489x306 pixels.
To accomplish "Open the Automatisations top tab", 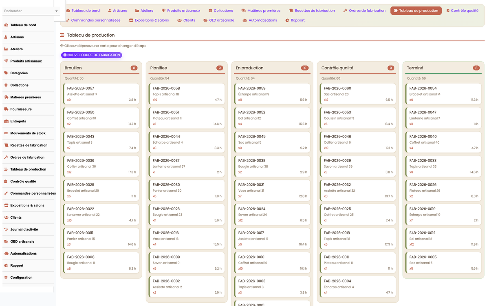I will pos(260,20).
